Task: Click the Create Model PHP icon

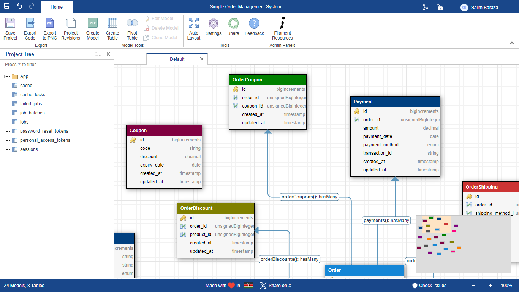Action: click(93, 24)
